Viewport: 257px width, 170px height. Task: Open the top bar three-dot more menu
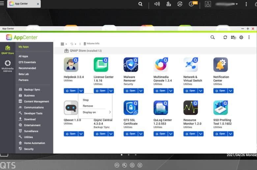[x=246, y=4]
